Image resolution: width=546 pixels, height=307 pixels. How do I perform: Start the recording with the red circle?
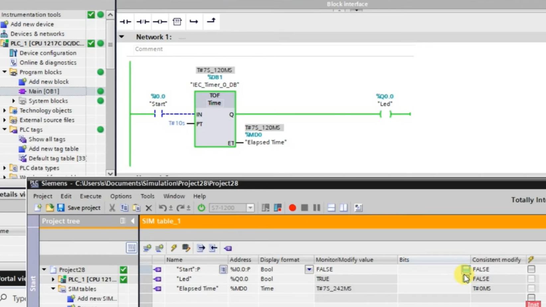pyautogui.click(x=292, y=208)
